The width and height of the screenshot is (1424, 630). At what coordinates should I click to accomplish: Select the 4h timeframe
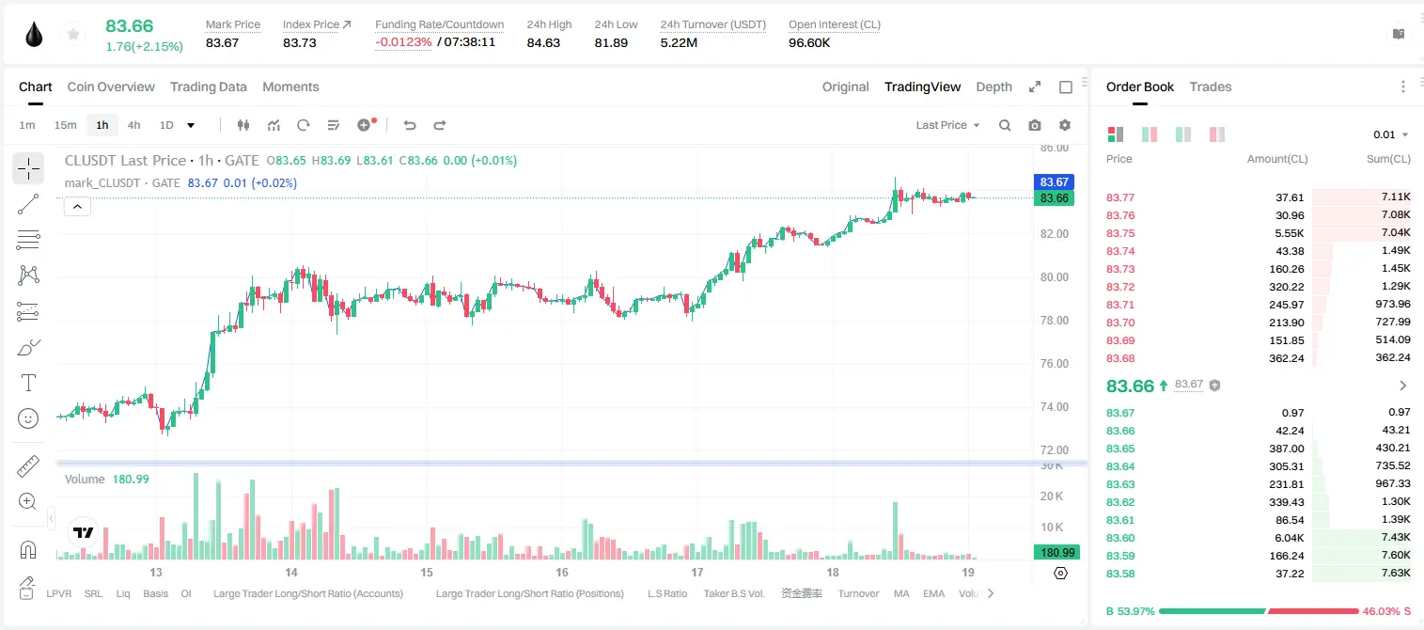click(x=133, y=125)
